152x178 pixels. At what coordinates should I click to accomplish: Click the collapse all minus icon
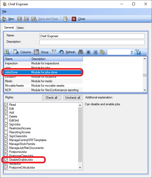tap(95, 52)
